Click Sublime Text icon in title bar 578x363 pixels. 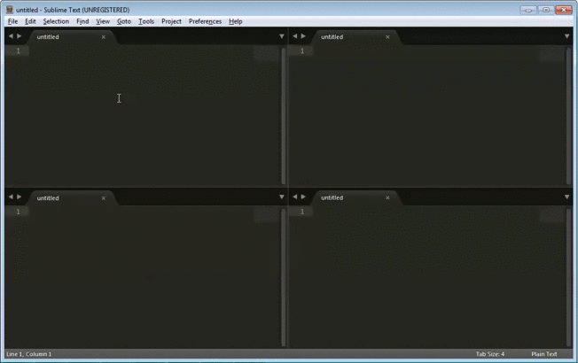[10, 10]
